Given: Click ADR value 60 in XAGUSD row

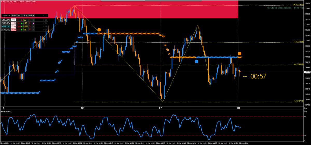Looking at the screenshot, I should click(25, 30).
